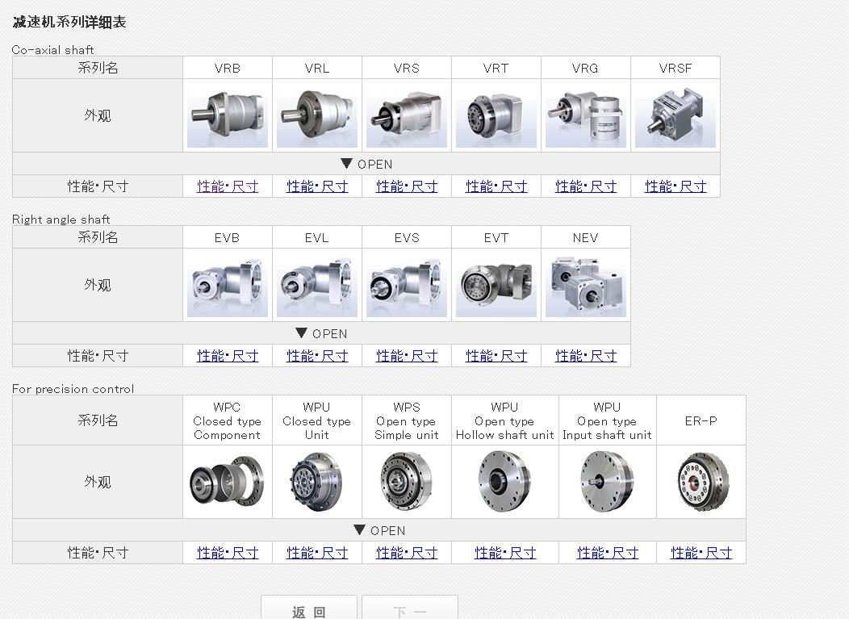Expand the Right angle shaft OPEN row
The height and width of the screenshot is (619, 849).
[x=321, y=333]
